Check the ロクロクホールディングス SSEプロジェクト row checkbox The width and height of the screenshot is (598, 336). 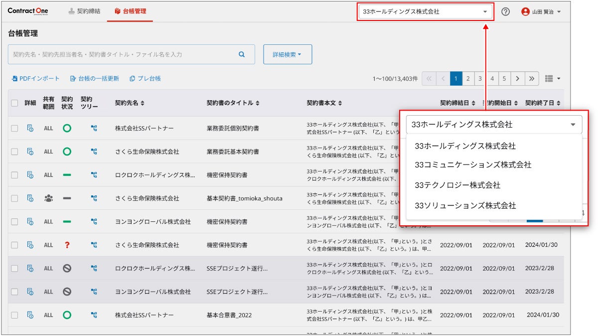[x=14, y=268]
